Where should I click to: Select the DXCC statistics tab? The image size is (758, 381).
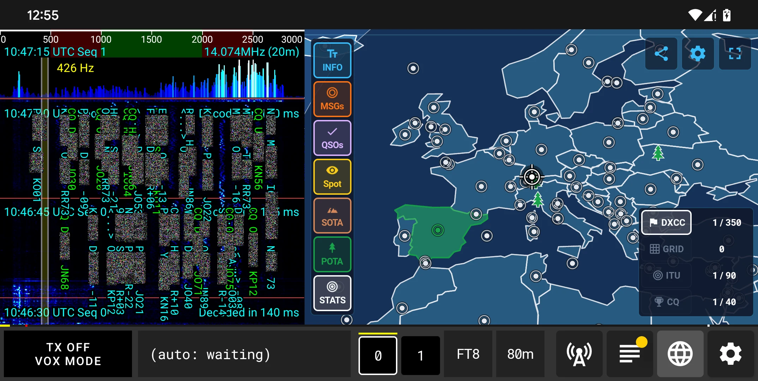pos(666,223)
